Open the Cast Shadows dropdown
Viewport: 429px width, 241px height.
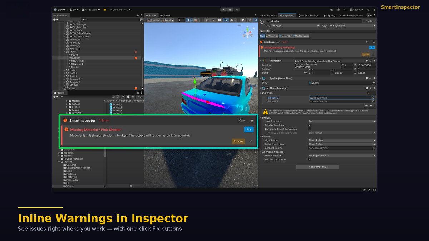click(x=342, y=121)
